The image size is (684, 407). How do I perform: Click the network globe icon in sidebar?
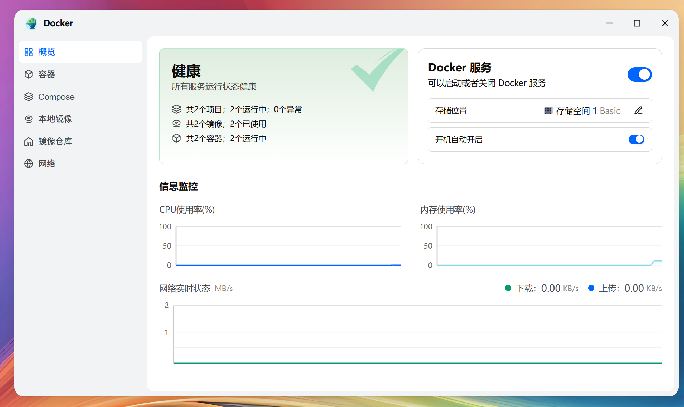(x=29, y=164)
